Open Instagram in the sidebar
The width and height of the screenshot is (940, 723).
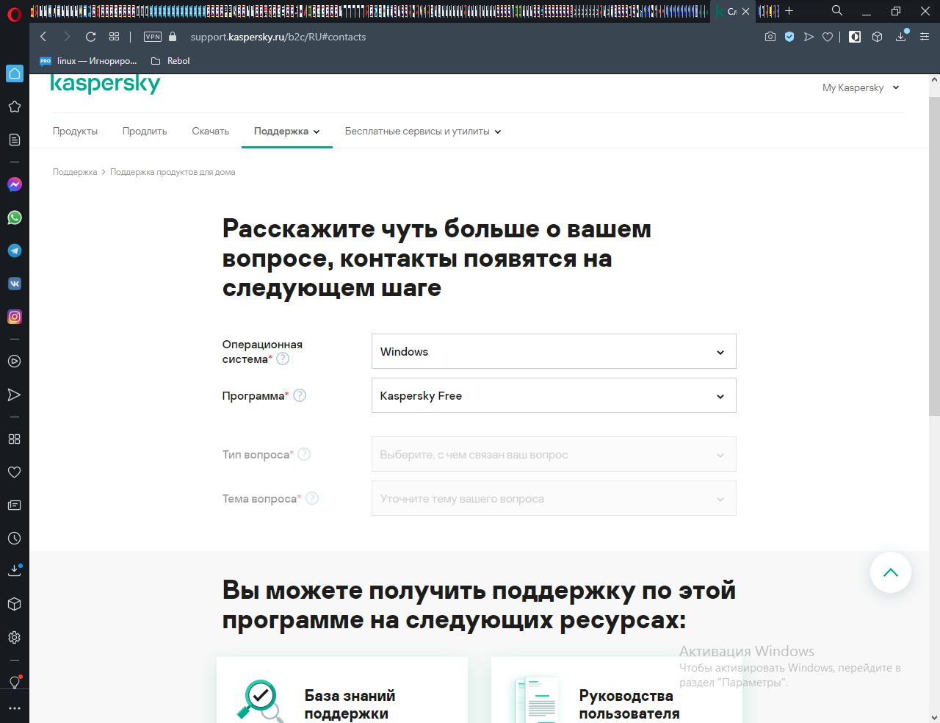coord(15,317)
